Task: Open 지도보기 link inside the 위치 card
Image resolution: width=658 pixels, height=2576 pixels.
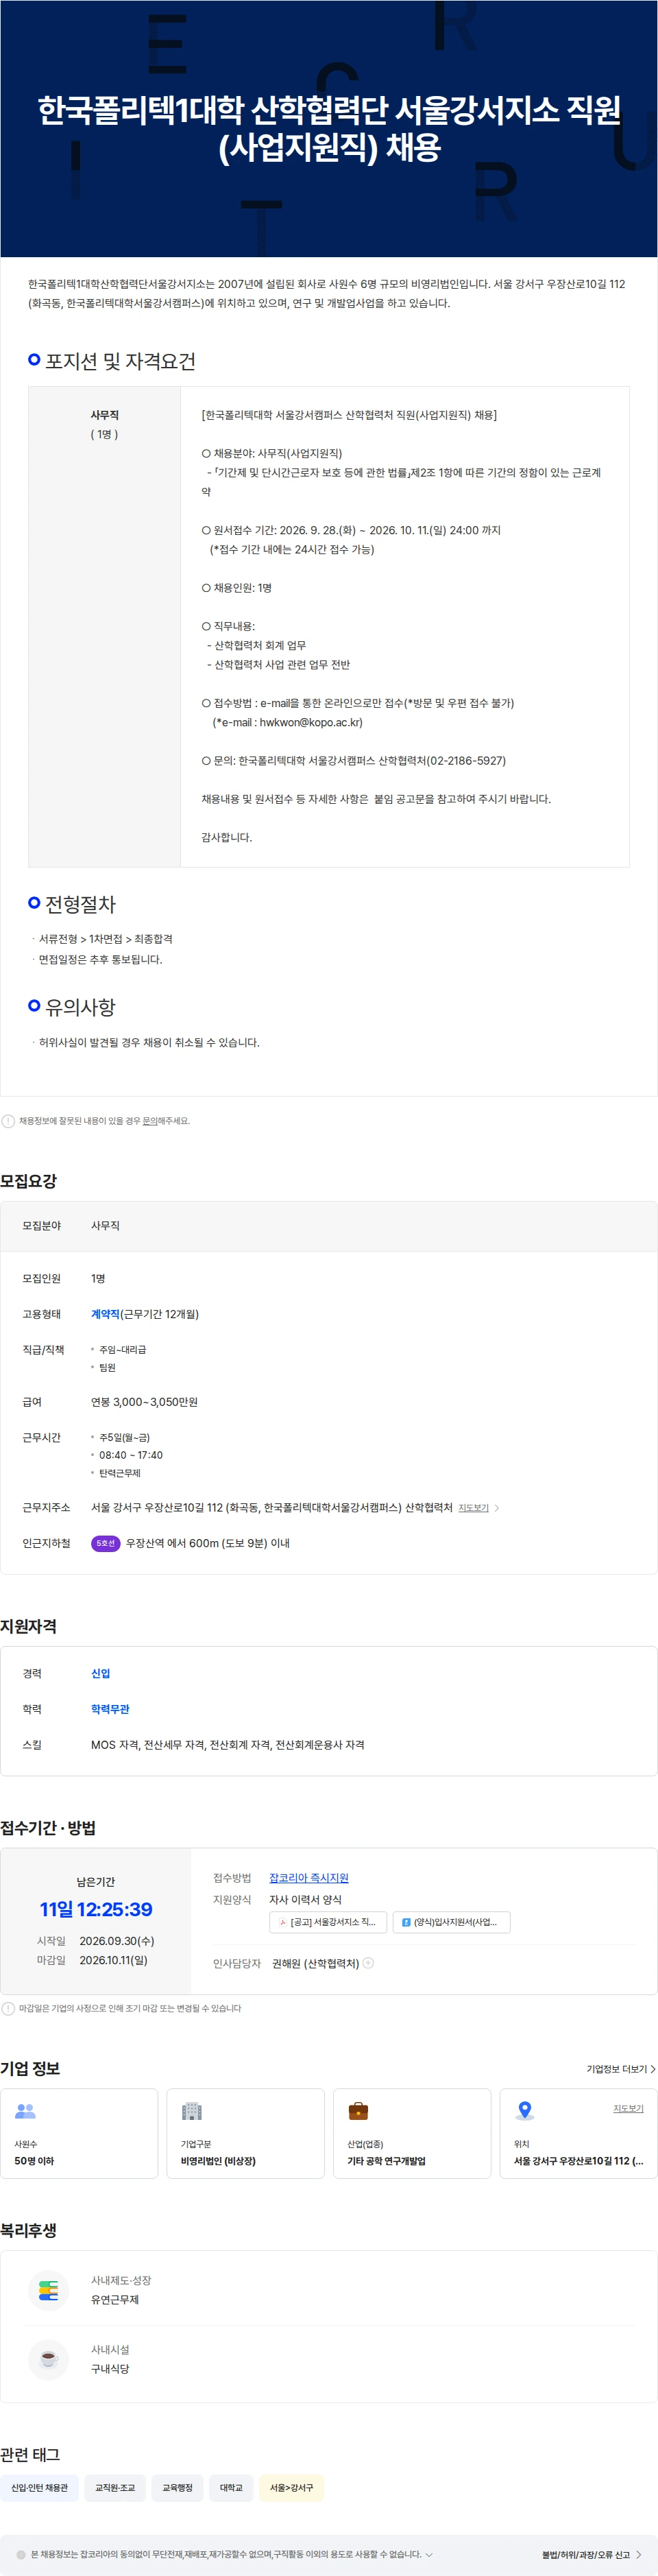Action: click(628, 2108)
